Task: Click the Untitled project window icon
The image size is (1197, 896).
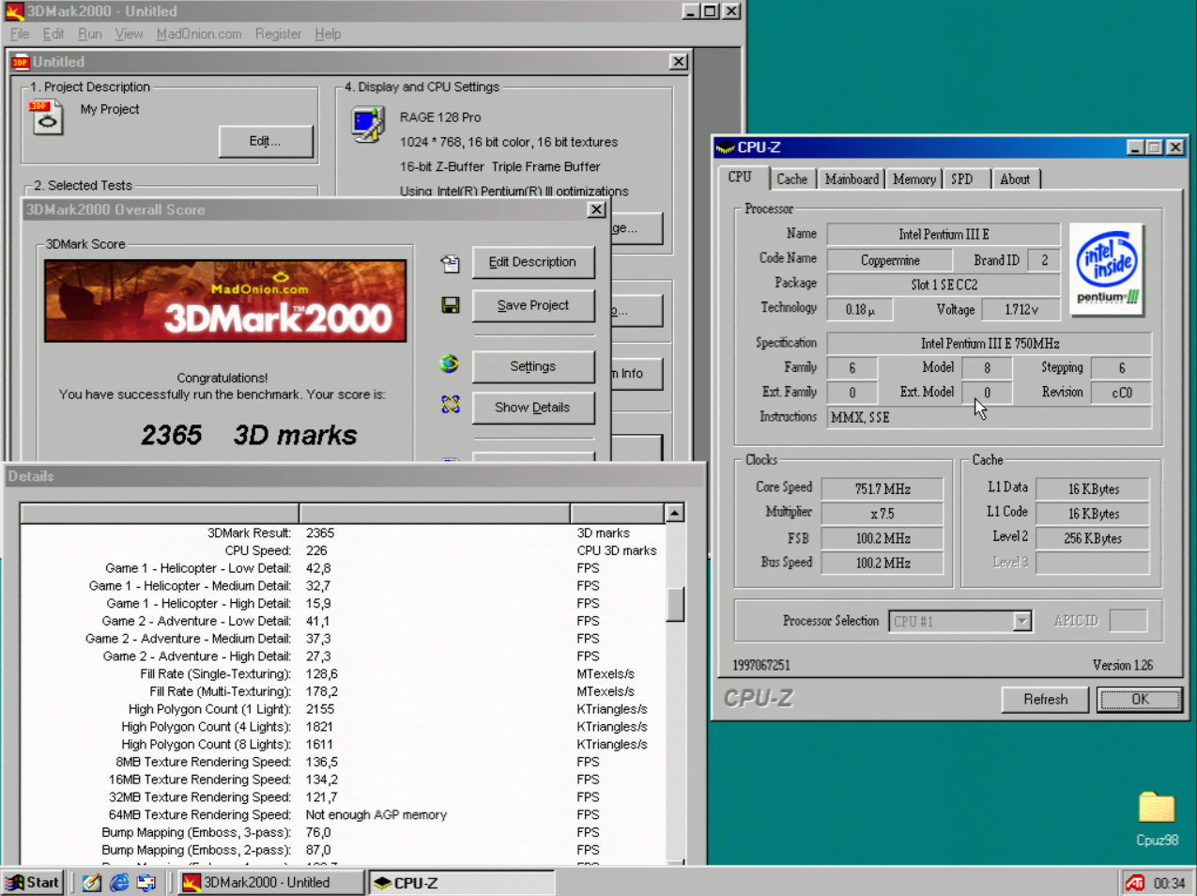Action: tap(20, 62)
